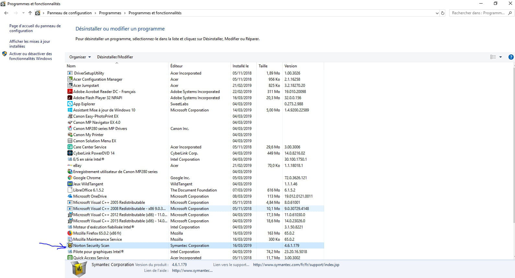The height and width of the screenshot is (278, 515).
Task: Expand the chevron after Panneau de configuration
Action: click(x=95, y=13)
